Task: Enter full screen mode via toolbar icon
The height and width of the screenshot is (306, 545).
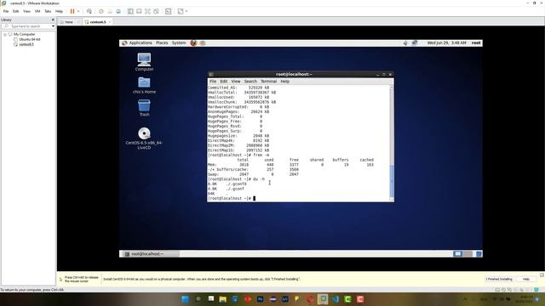Action: click(147, 11)
